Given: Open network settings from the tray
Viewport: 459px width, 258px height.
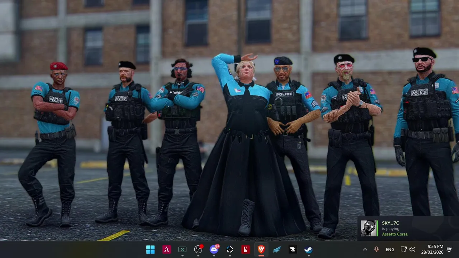Looking at the screenshot, I should click(x=403, y=250).
